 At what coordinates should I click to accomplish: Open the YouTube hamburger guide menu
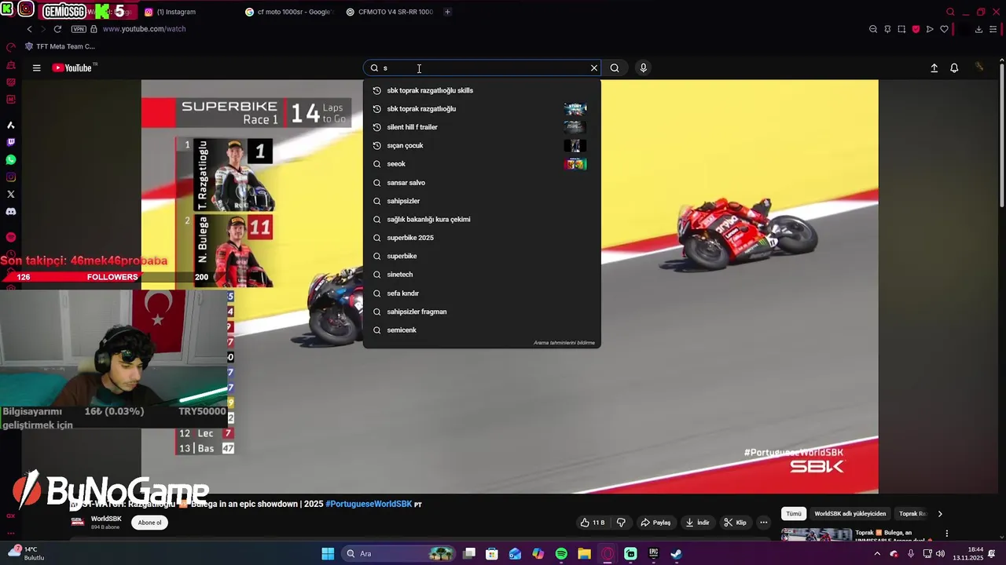(36, 68)
